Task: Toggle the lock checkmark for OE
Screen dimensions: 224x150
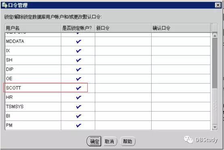Action: click(x=78, y=79)
